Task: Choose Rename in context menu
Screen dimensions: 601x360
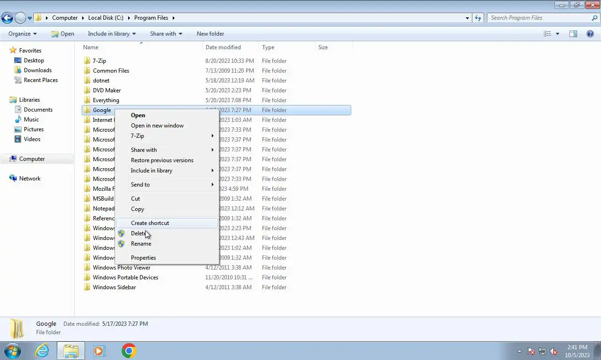Action: [x=167, y=244]
